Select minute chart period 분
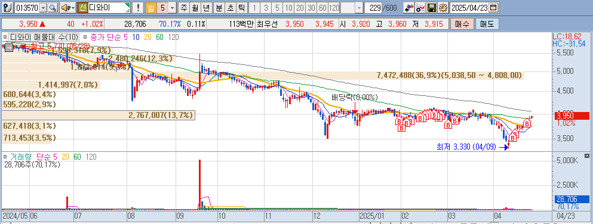593x224 pixels. point(219,8)
